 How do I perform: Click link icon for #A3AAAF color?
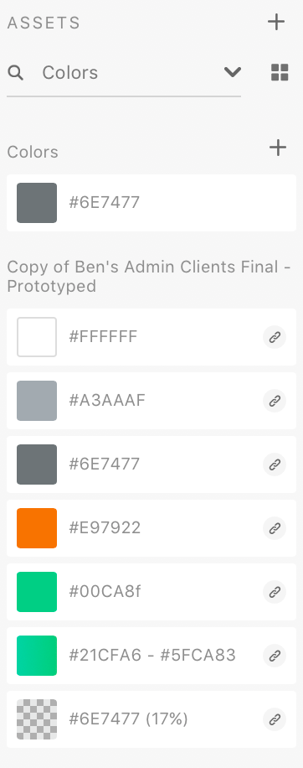275,401
